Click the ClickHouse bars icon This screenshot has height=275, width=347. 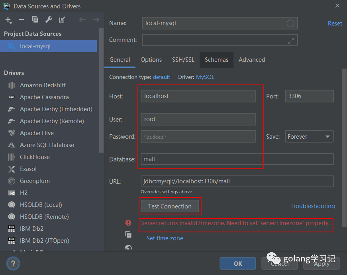12,157
